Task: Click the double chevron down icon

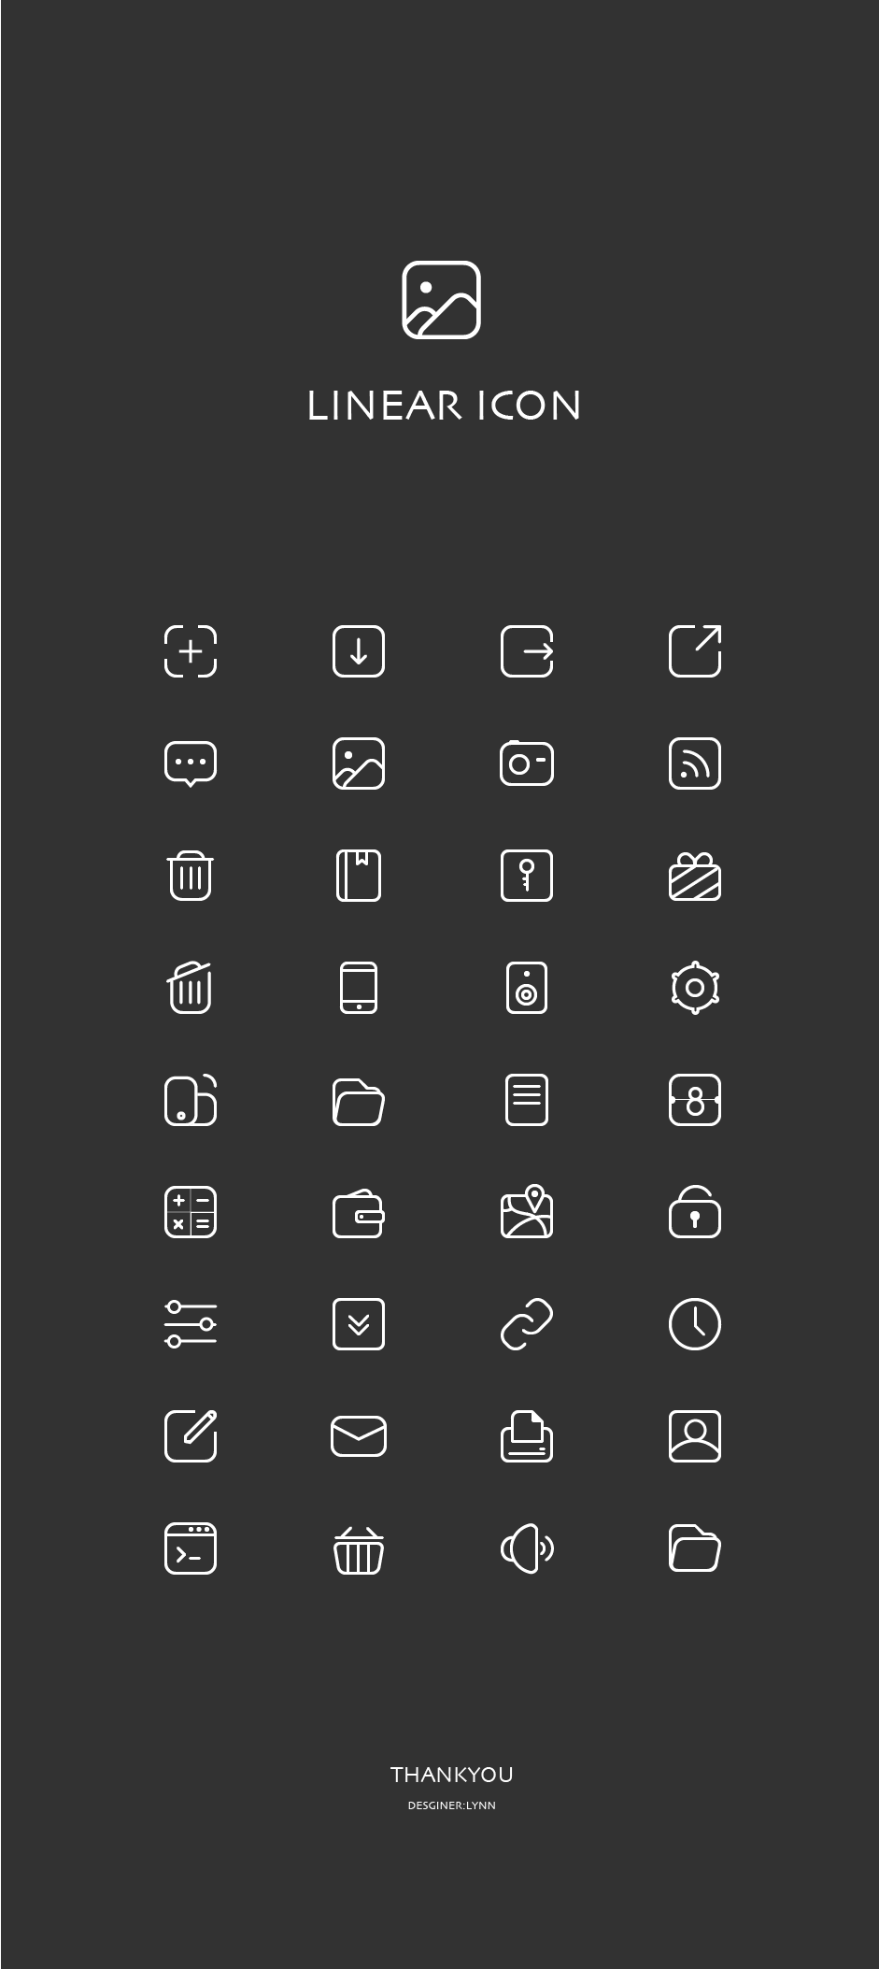Action: point(359,1324)
